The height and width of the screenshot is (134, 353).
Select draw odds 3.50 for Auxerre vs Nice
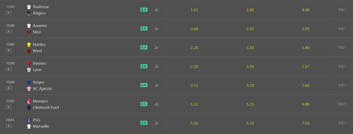[x=250, y=29]
